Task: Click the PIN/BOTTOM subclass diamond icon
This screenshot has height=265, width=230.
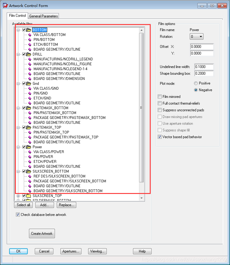Action: tap(30, 40)
